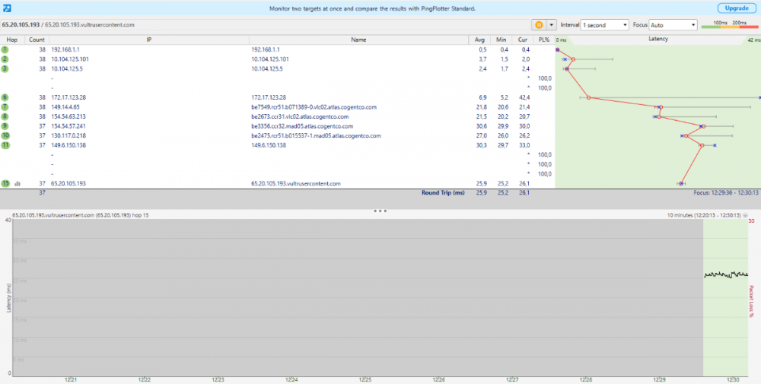Open the dropdown arrow beside pause button

[552, 25]
